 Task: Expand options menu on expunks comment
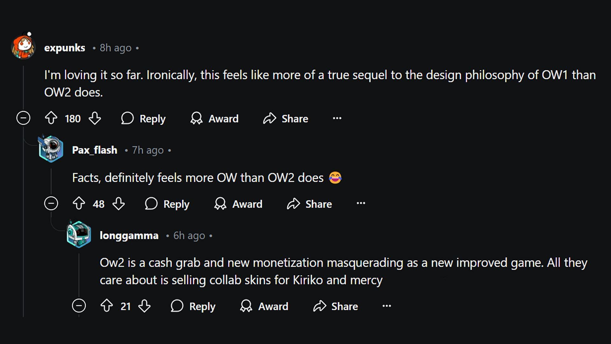tap(337, 118)
